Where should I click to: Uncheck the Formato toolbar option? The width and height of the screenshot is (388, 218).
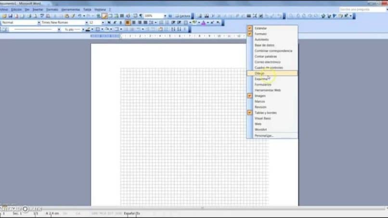point(272,34)
